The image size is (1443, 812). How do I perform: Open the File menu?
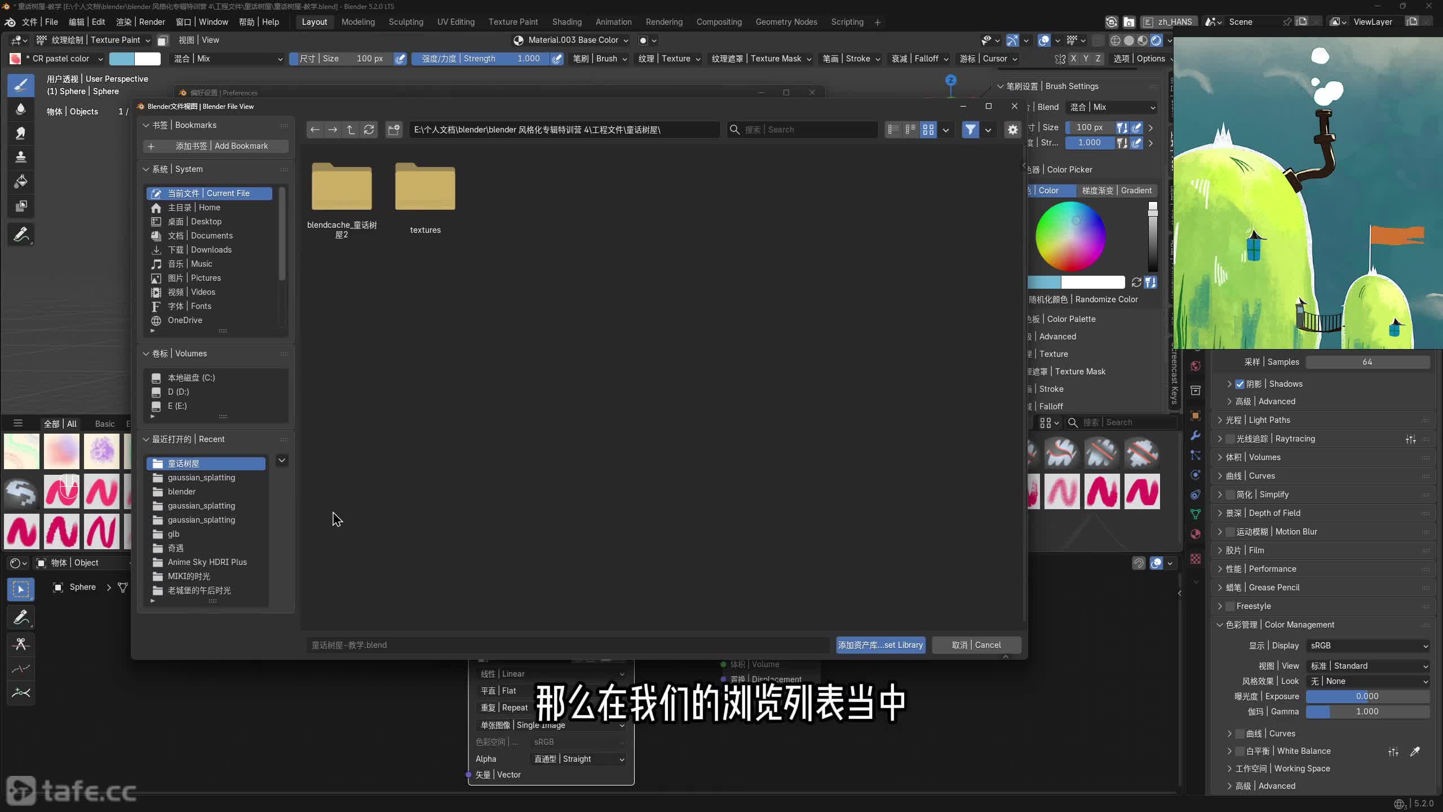click(x=39, y=22)
